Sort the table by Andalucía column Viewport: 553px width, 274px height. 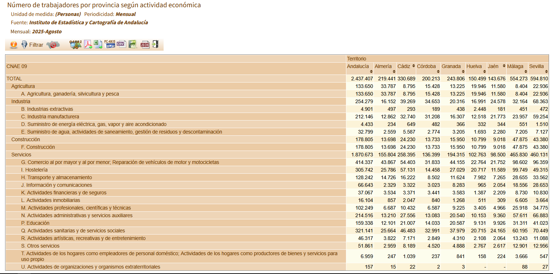click(x=371, y=72)
